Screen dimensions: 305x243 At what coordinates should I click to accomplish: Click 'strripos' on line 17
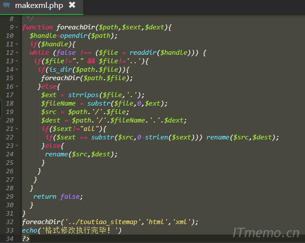click(83, 95)
